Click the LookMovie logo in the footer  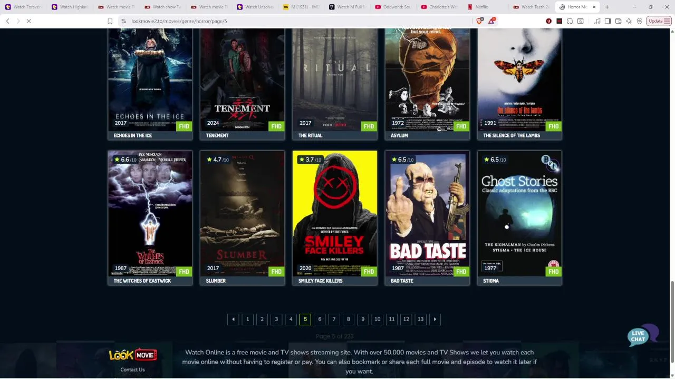(x=132, y=355)
